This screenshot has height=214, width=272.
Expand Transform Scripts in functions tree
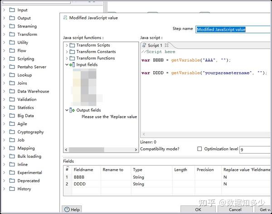(x=67, y=45)
